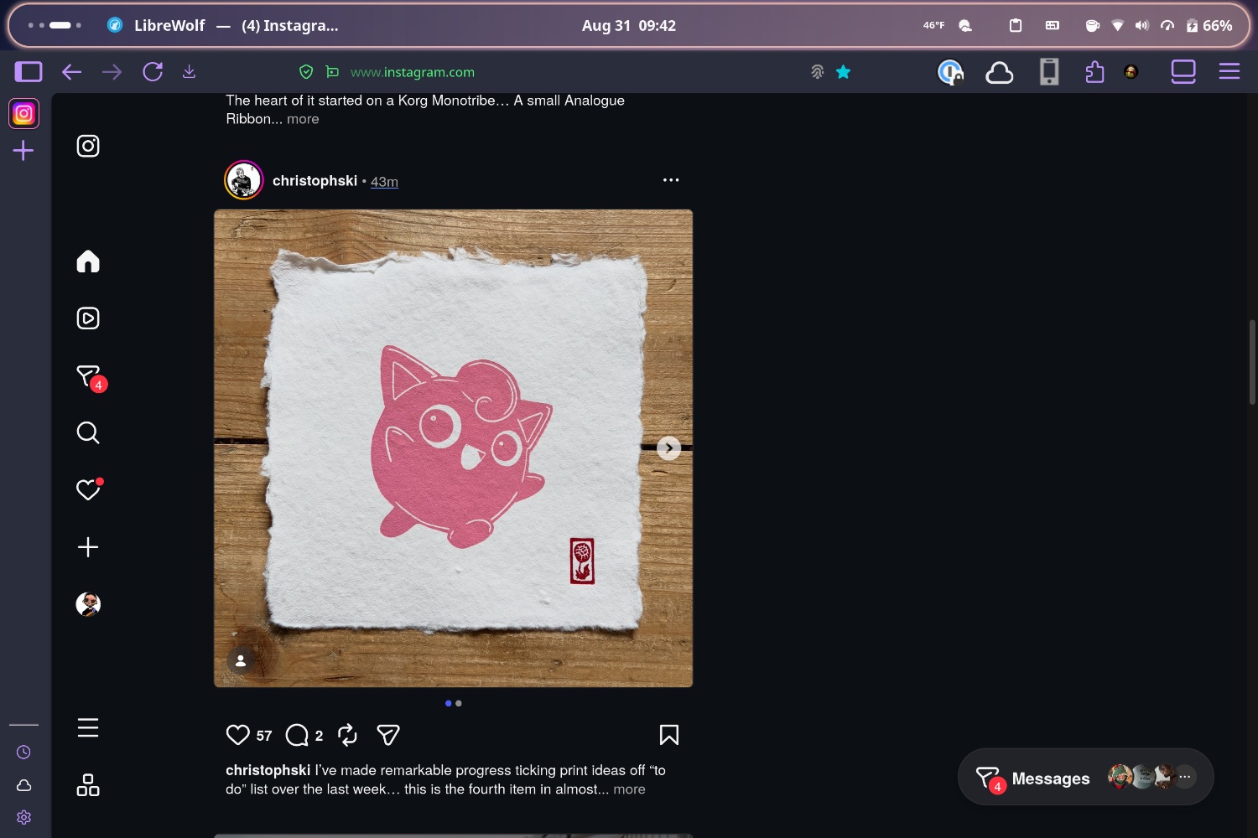This screenshot has width=1258, height=838.
Task: Expand the Korg Monotribe caption with more
Action: pyautogui.click(x=303, y=119)
